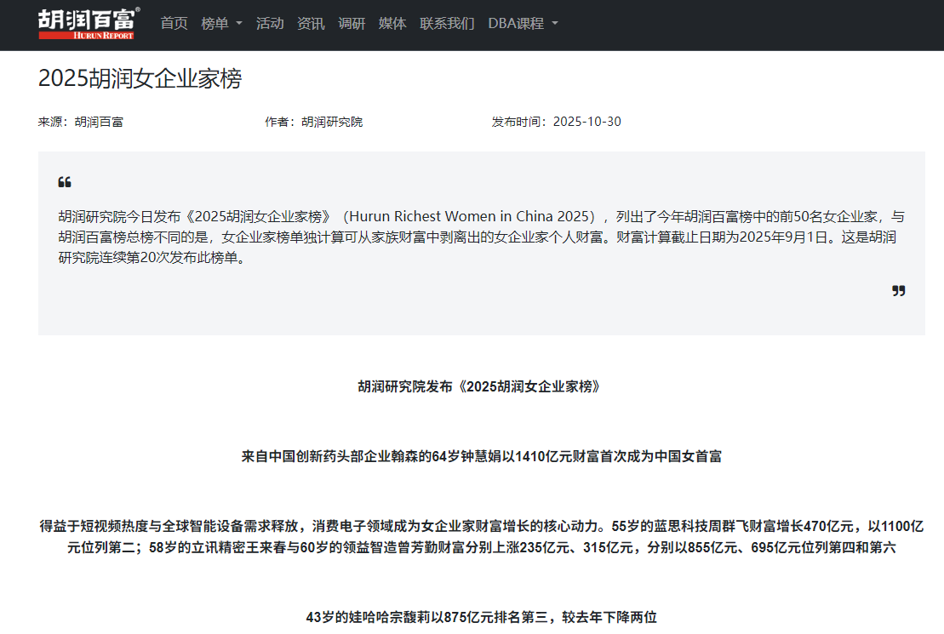Image resolution: width=944 pixels, height=634 pixels.
Task: Open the 联系我们 contact page
Action: click(447, 24)
